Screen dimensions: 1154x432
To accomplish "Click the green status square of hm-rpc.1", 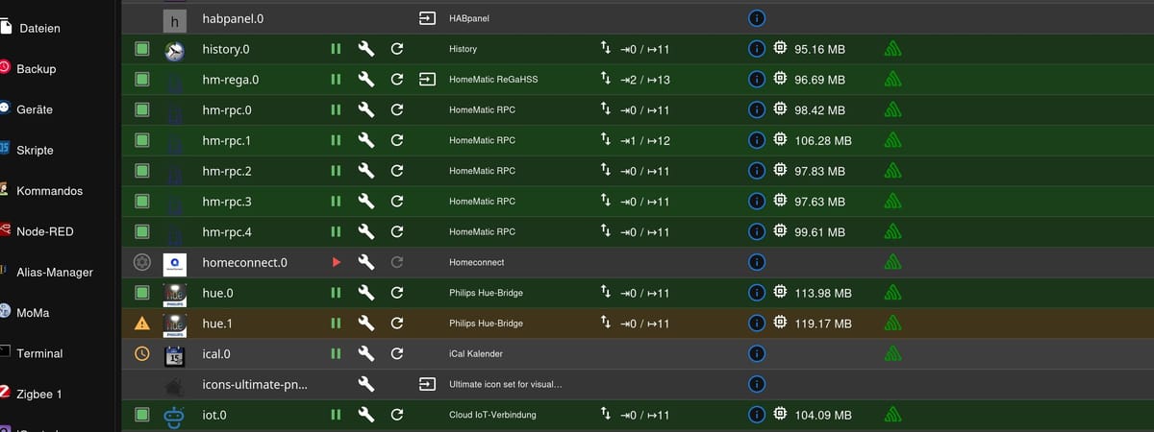I will click(x=142, y=141).
